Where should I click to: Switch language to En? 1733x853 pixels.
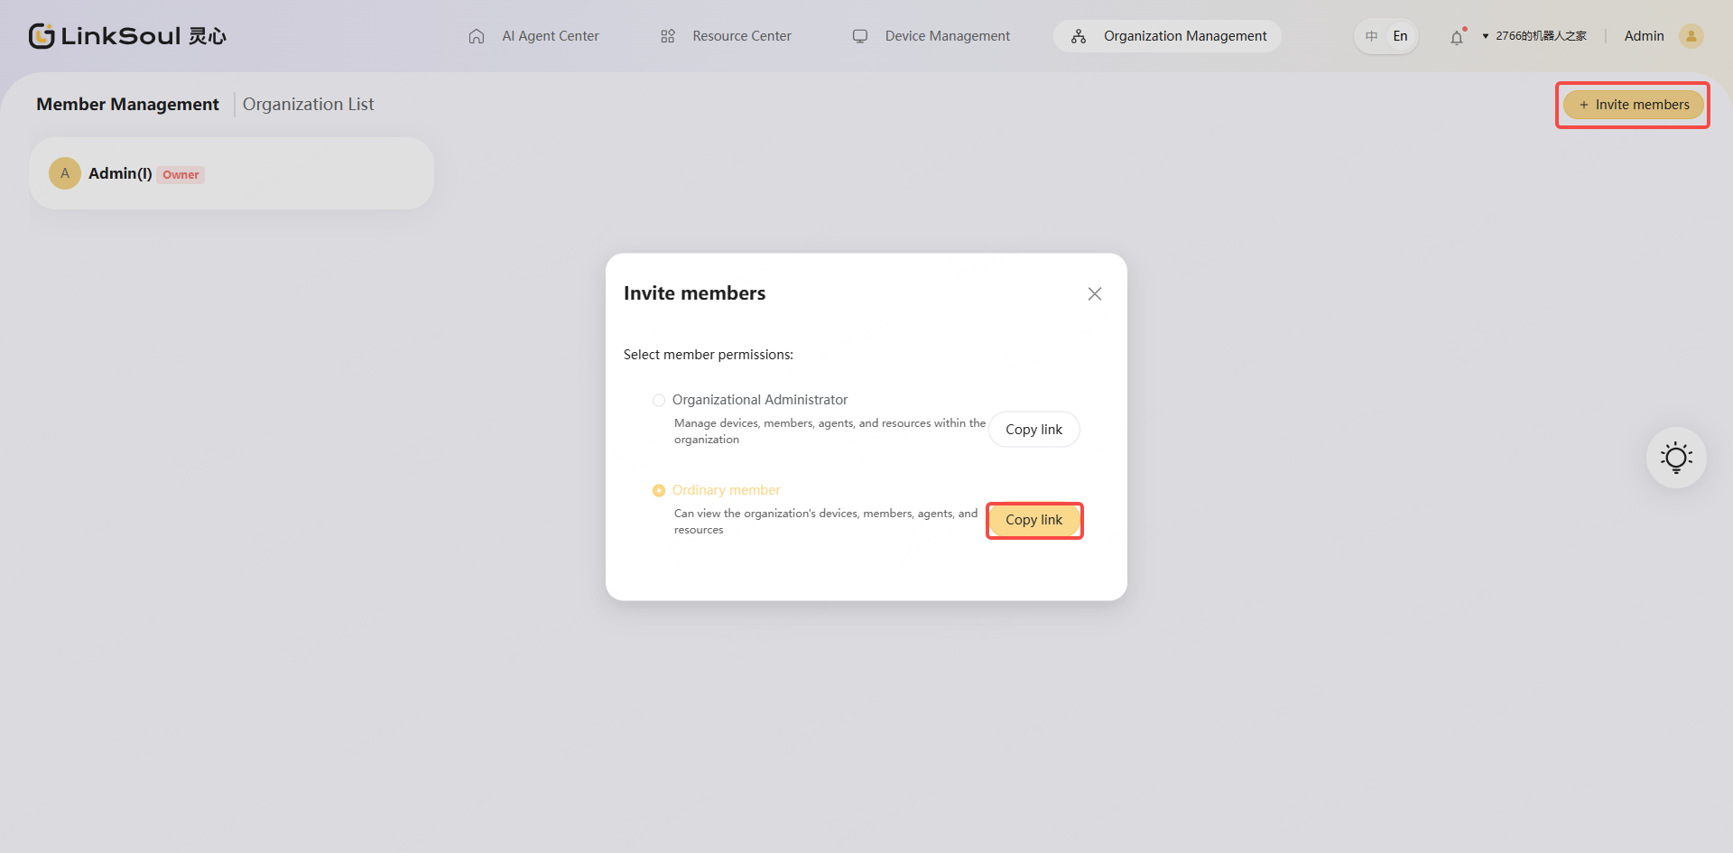(x=1400, y=36)
